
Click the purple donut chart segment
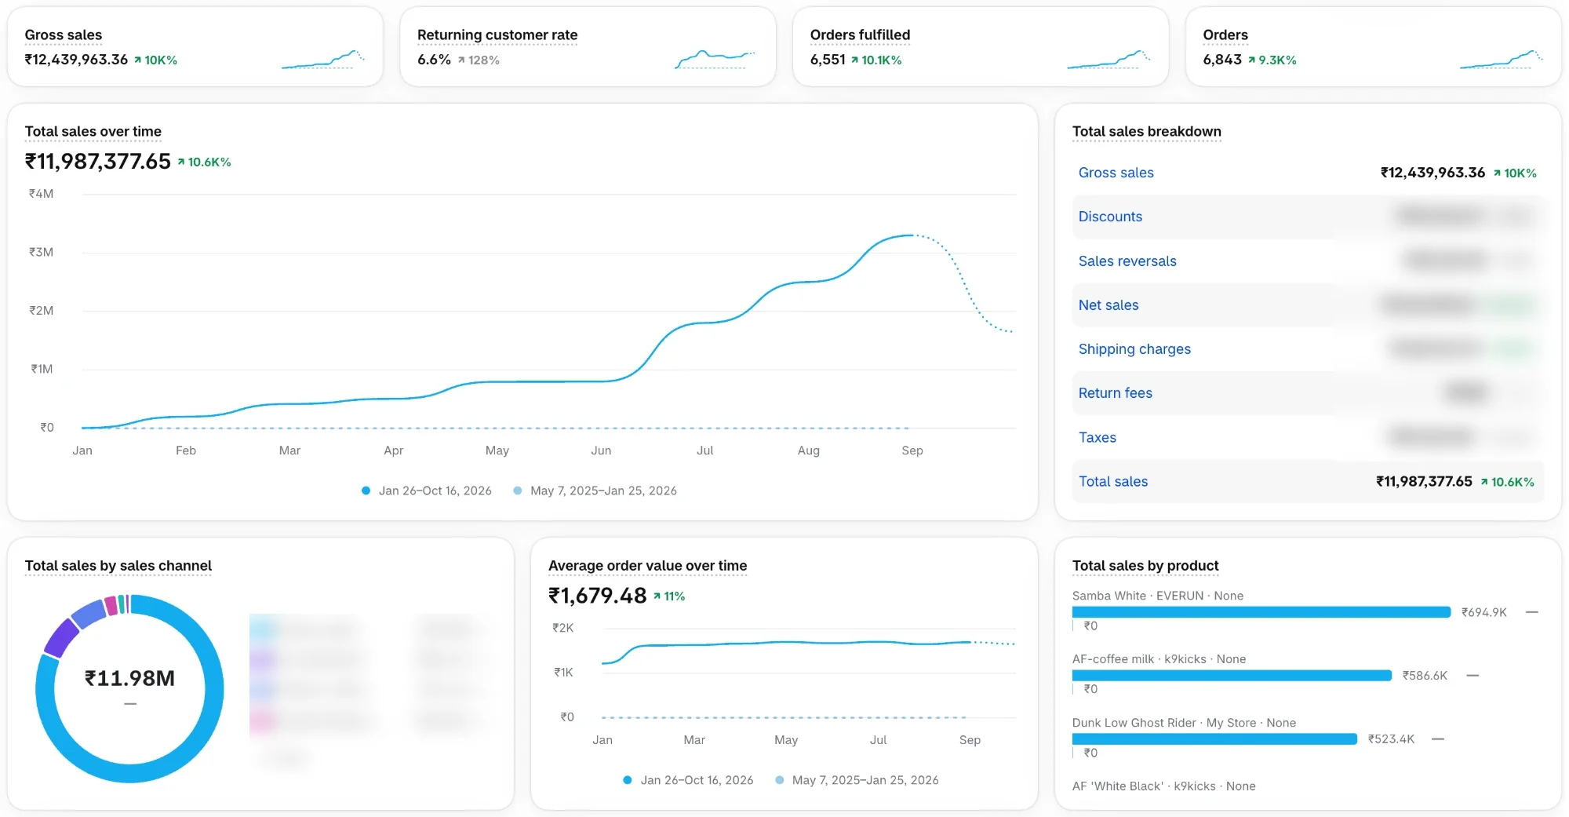tap(60, 637)
